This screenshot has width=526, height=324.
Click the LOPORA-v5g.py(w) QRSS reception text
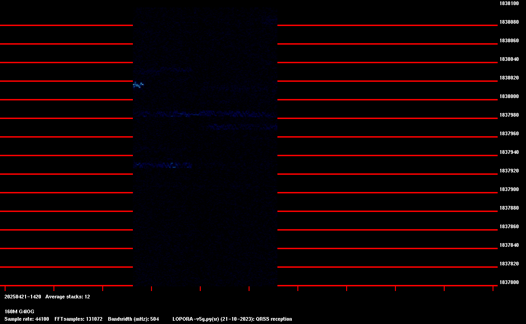tap(232, 319)
